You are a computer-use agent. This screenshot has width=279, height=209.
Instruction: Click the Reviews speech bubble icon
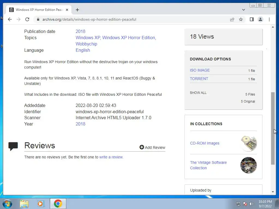pos(13,146)
